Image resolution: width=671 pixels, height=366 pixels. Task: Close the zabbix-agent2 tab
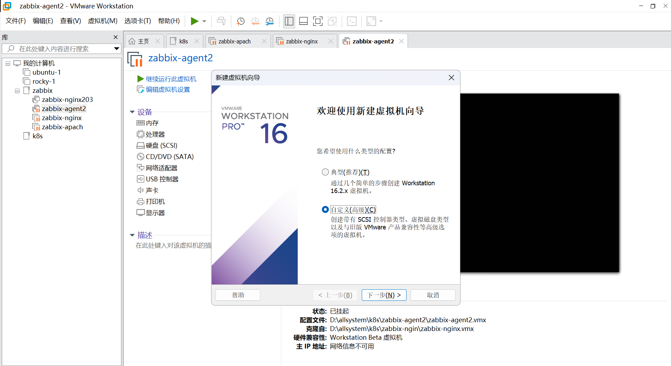click(x=401, y=41)
